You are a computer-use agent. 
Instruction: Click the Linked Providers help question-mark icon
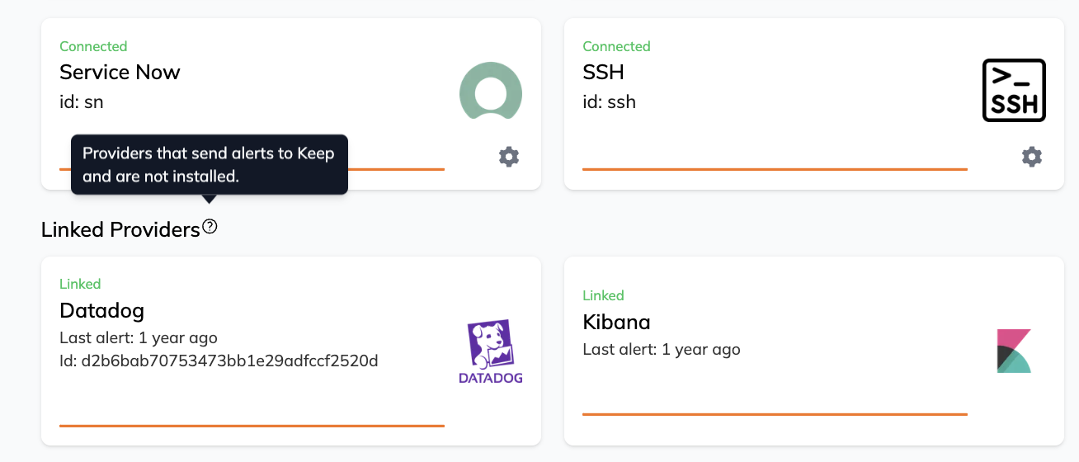pyautogui.click(x=210, y=226)
